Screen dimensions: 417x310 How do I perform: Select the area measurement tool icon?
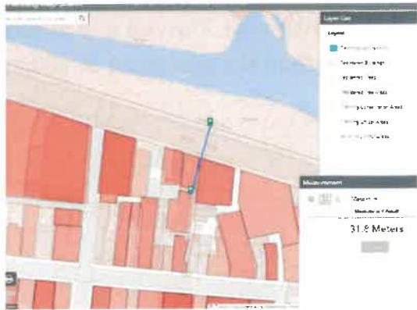[x=311, y=198]
